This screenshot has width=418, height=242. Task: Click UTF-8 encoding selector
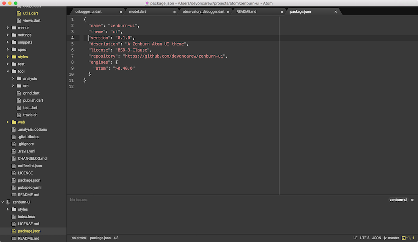click(x=365, y=238)
